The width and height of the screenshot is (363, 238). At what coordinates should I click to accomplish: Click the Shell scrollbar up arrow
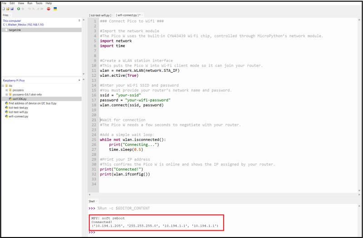point(359,206)
